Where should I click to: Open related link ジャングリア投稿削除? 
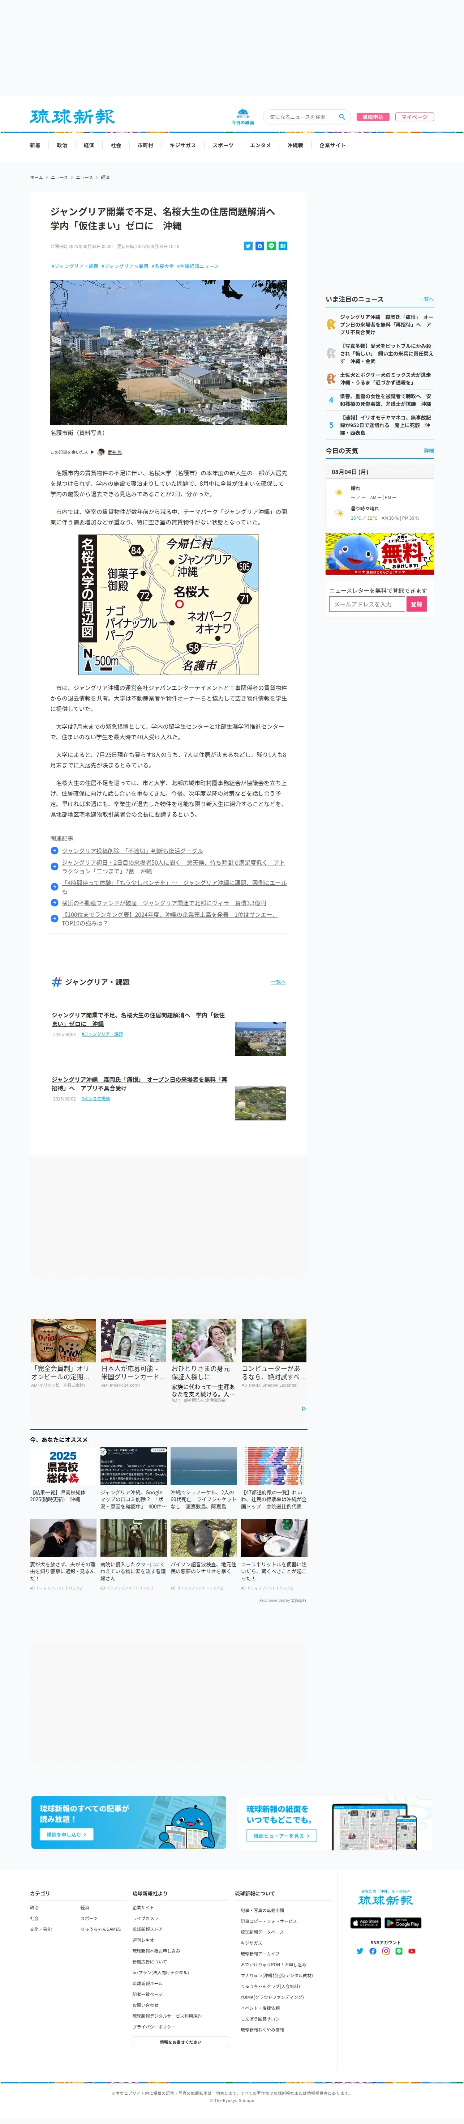point(132,851)
